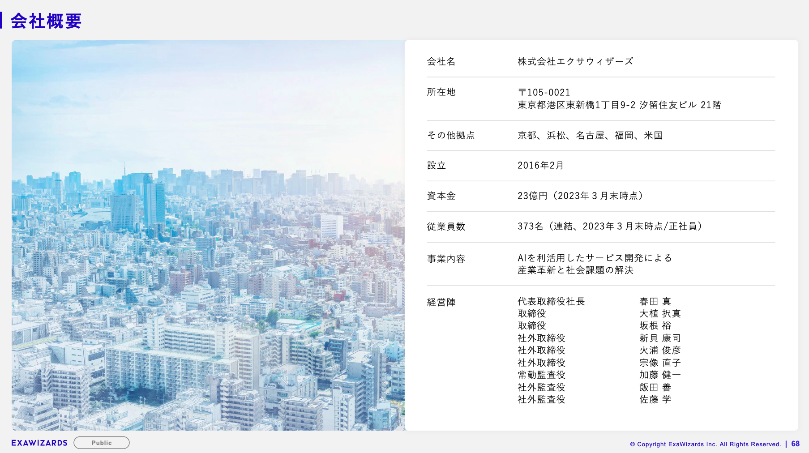Select the その他拠点 label
The image size is (809, 453).
(451, 135)
